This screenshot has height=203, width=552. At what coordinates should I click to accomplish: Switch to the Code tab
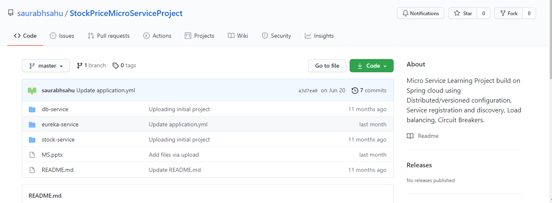(25, 36)
